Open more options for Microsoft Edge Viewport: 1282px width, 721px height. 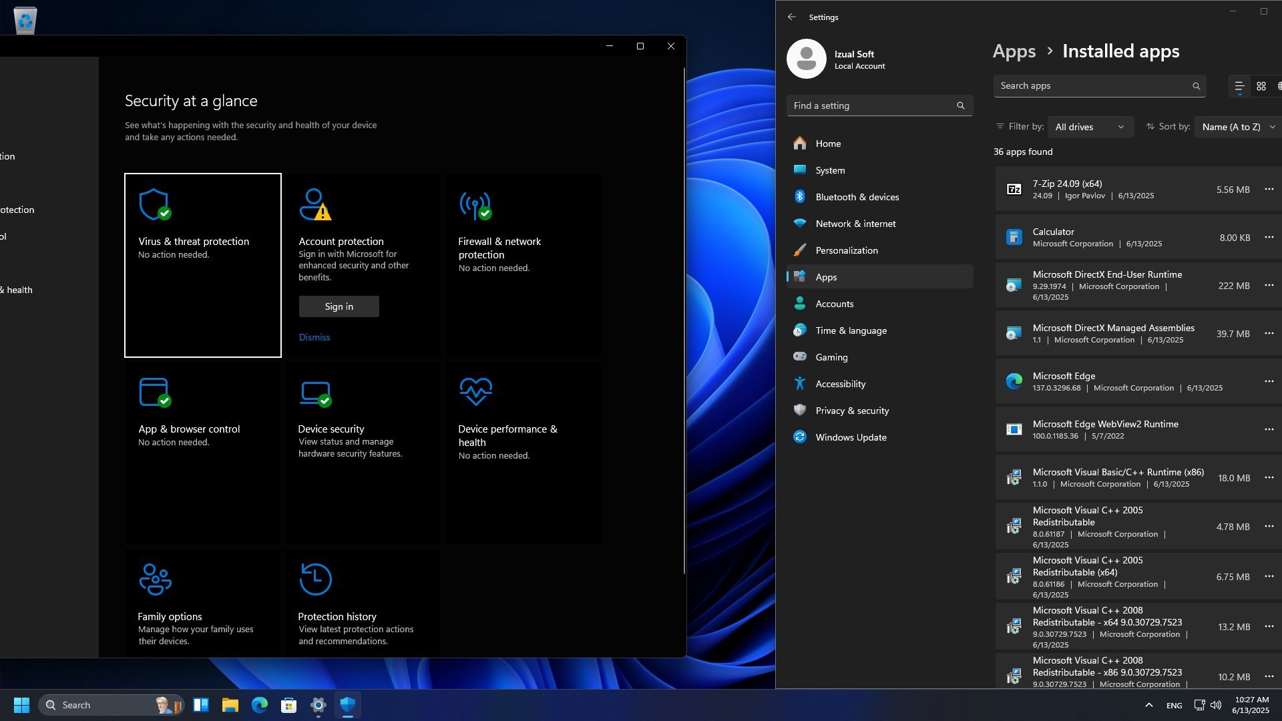click(x=1269, y=382)
